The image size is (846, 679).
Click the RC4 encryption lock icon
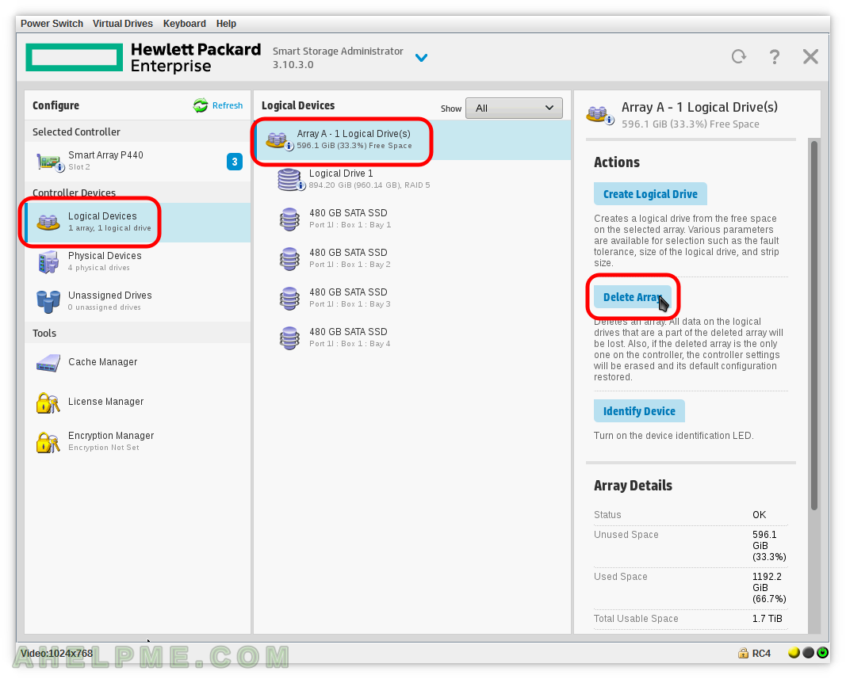coord(743,653)
